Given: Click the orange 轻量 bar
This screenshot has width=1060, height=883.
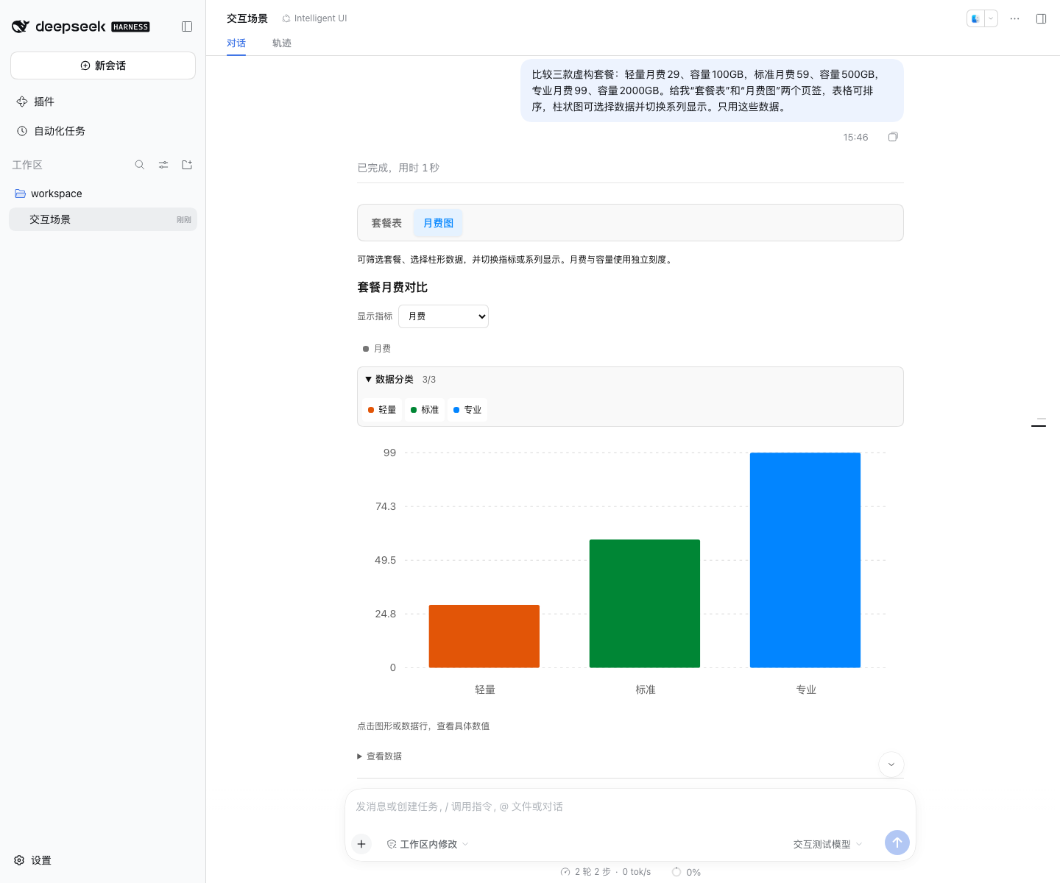Looking at the screenshot, I should [x=484, y=636].
